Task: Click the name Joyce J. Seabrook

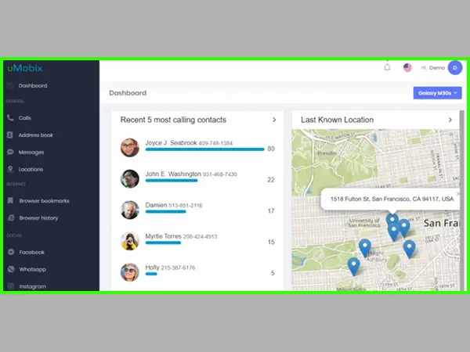Action: 171,143
